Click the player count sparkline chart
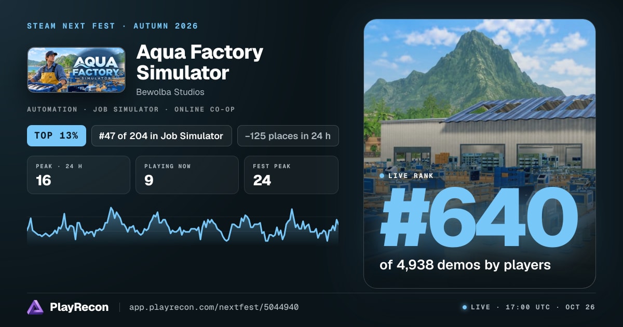 (x=183, y=225)
